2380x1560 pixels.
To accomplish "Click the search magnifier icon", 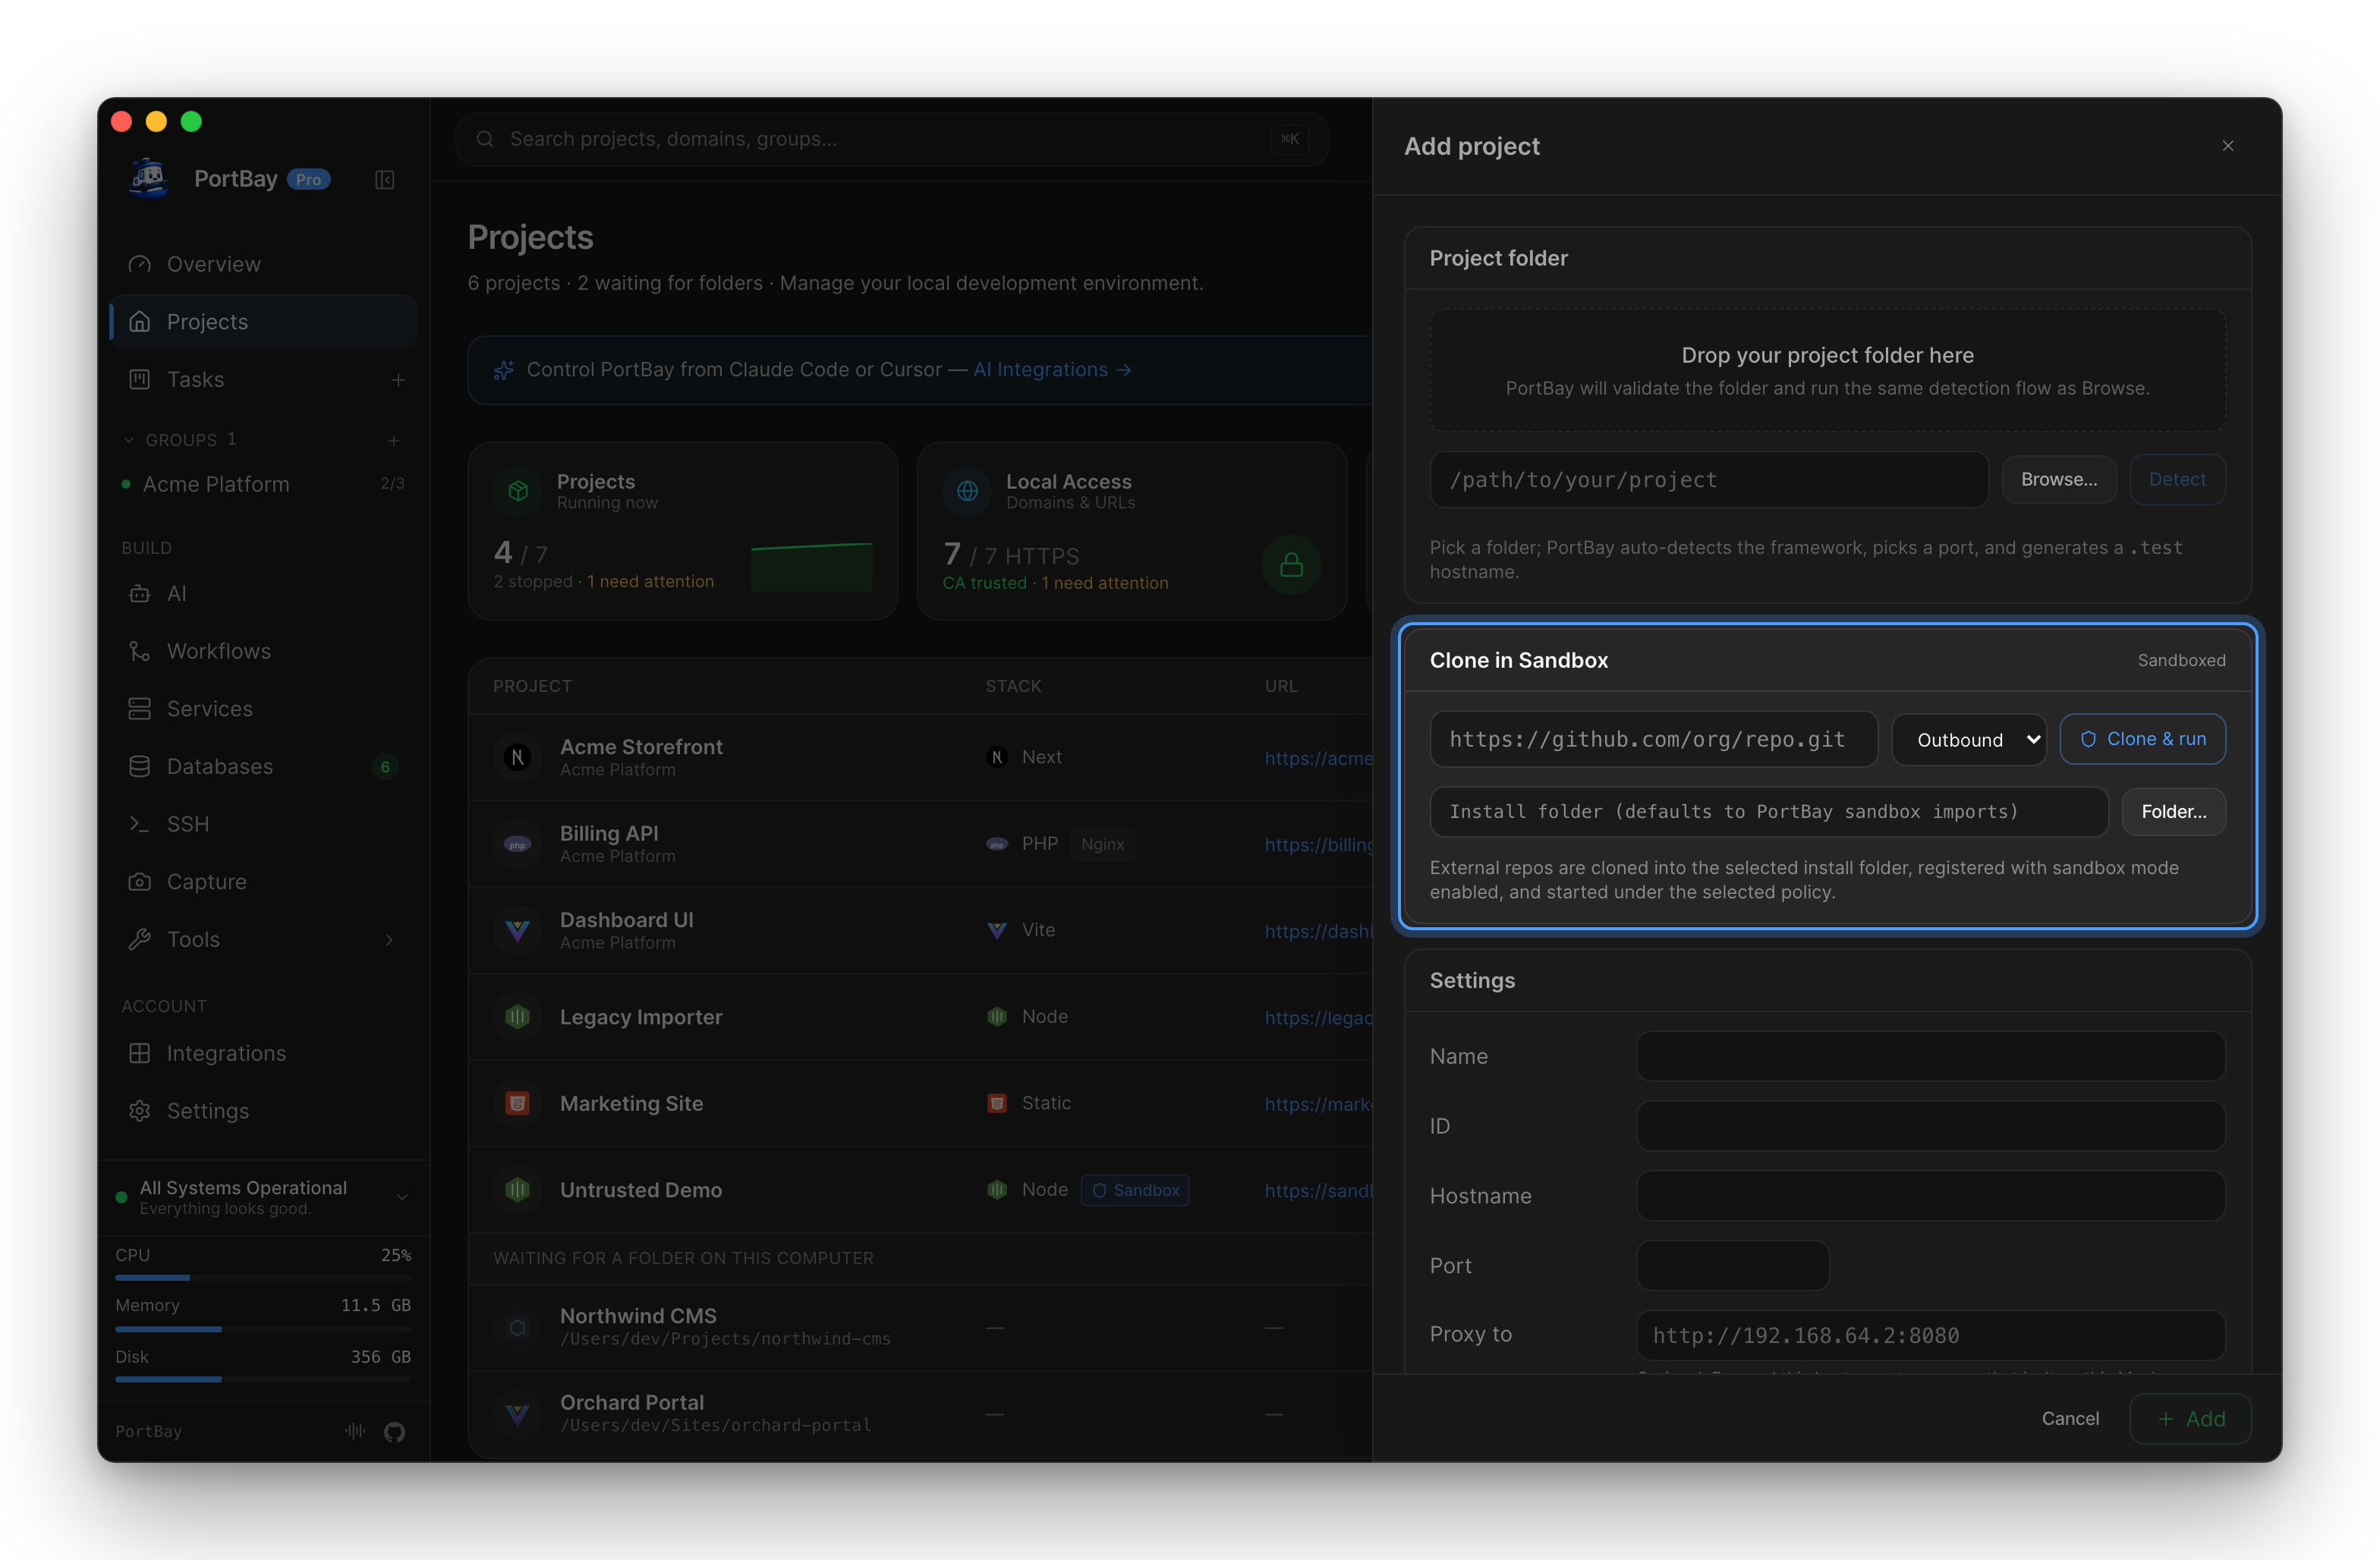I will click(x=485, y=139).
